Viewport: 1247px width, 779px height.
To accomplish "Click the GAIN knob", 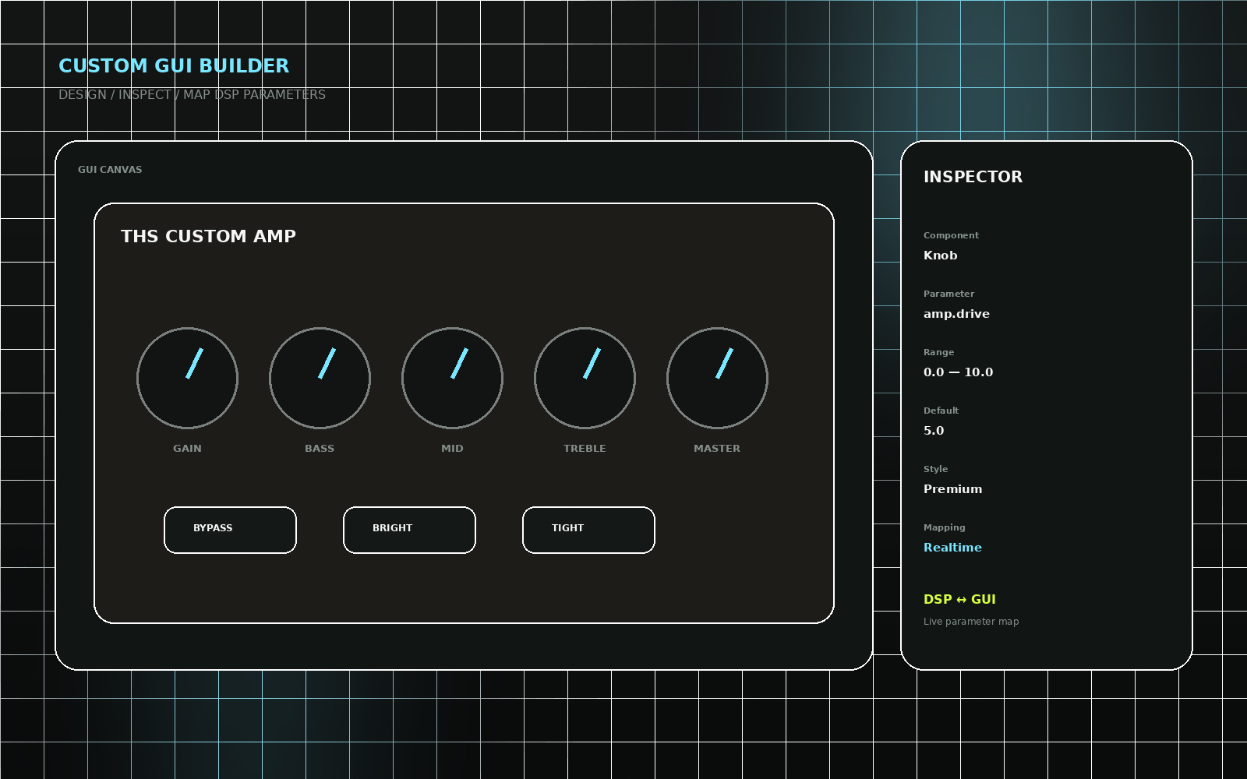I will [x=187, y=378].
